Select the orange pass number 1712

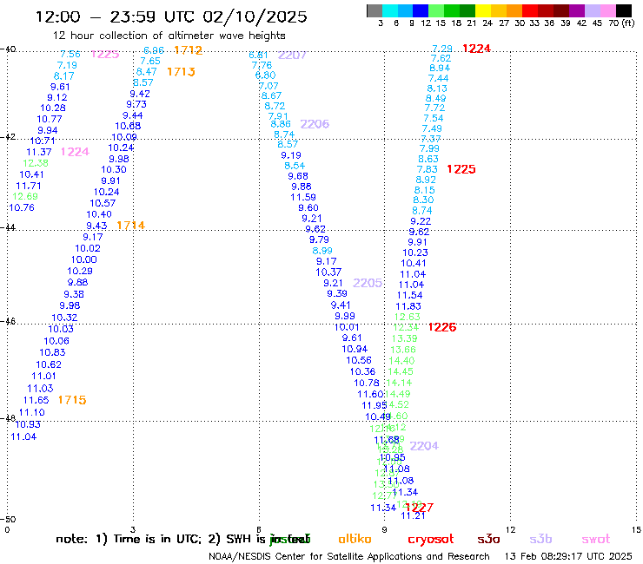[189, 50]
